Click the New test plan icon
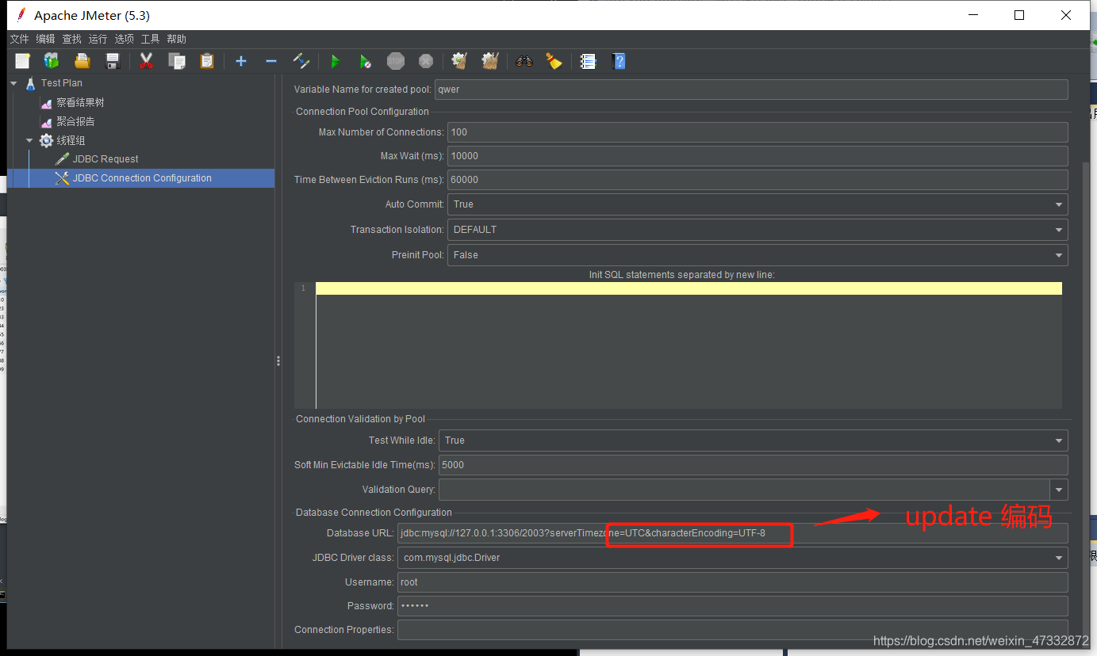 22,61
